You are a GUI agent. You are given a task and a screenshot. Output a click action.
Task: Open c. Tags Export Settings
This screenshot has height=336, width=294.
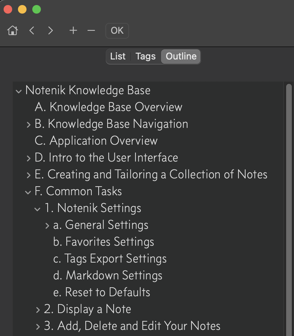pyautogui.click(x=148, y=258)
